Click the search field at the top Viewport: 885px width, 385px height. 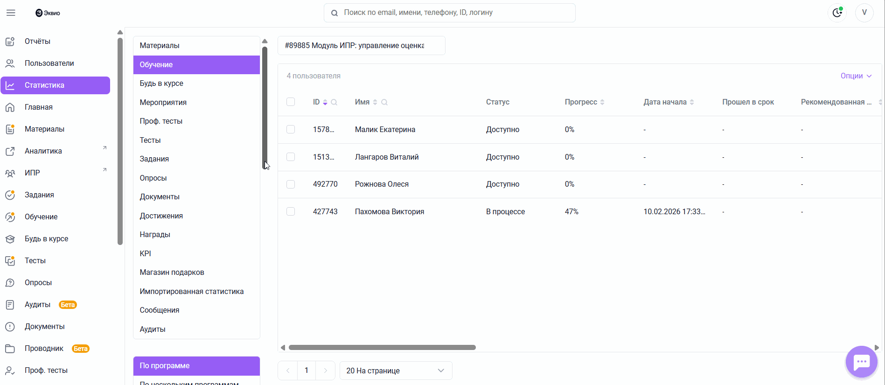tap(449, 13)
